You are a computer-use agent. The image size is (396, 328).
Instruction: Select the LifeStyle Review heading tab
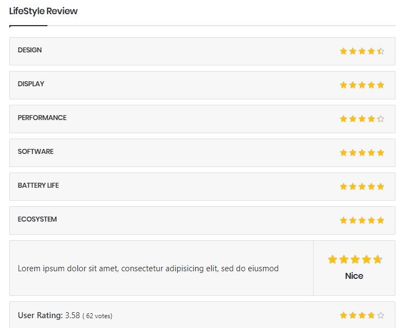pos(44,11)
